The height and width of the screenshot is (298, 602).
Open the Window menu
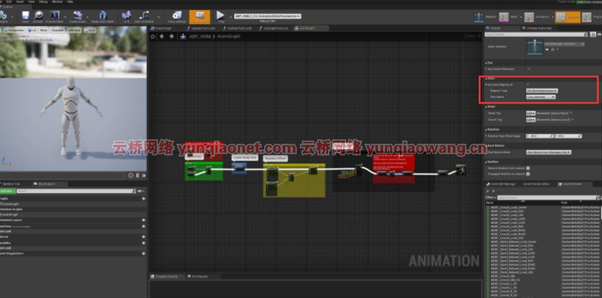point(58,2)
